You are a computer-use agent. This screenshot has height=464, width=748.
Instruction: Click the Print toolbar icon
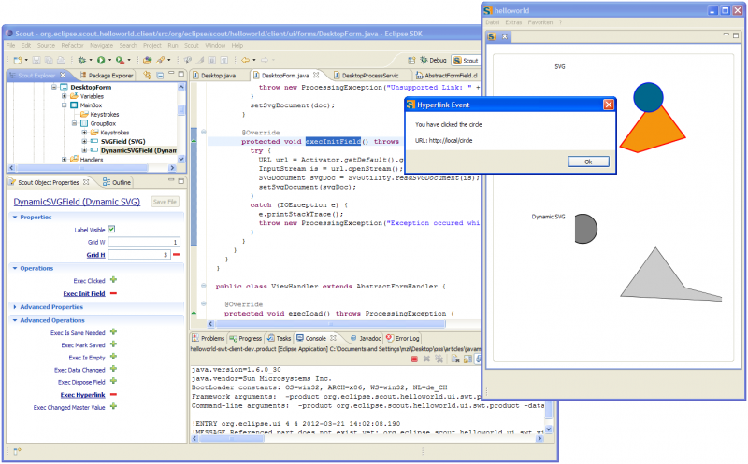tap(61, 60)
